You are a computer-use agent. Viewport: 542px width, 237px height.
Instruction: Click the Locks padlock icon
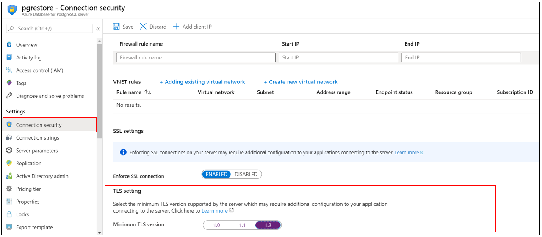[x=9, y=214]
